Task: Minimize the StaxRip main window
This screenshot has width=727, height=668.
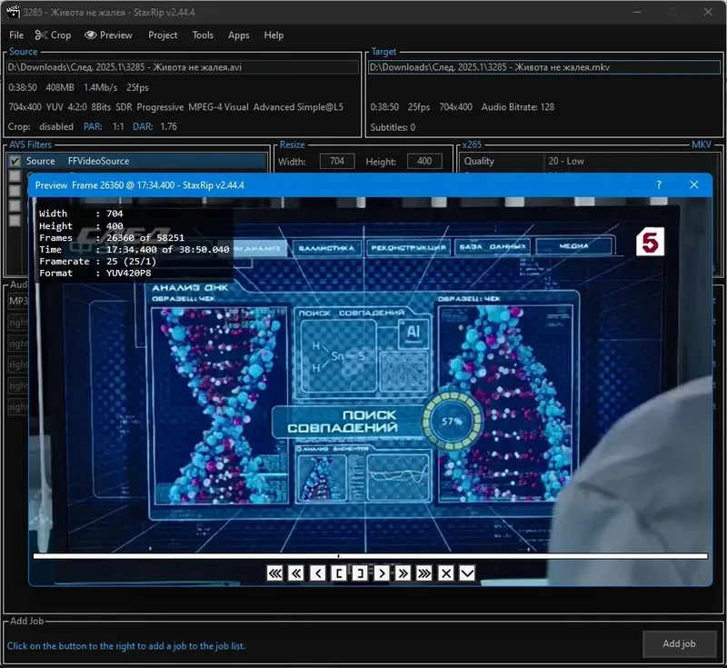Action: (637, 12)
